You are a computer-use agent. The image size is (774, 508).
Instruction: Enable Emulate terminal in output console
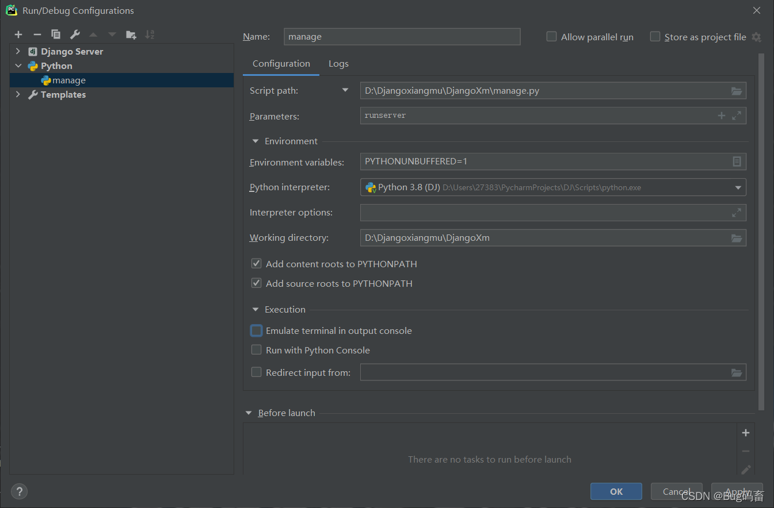(257, 330)
